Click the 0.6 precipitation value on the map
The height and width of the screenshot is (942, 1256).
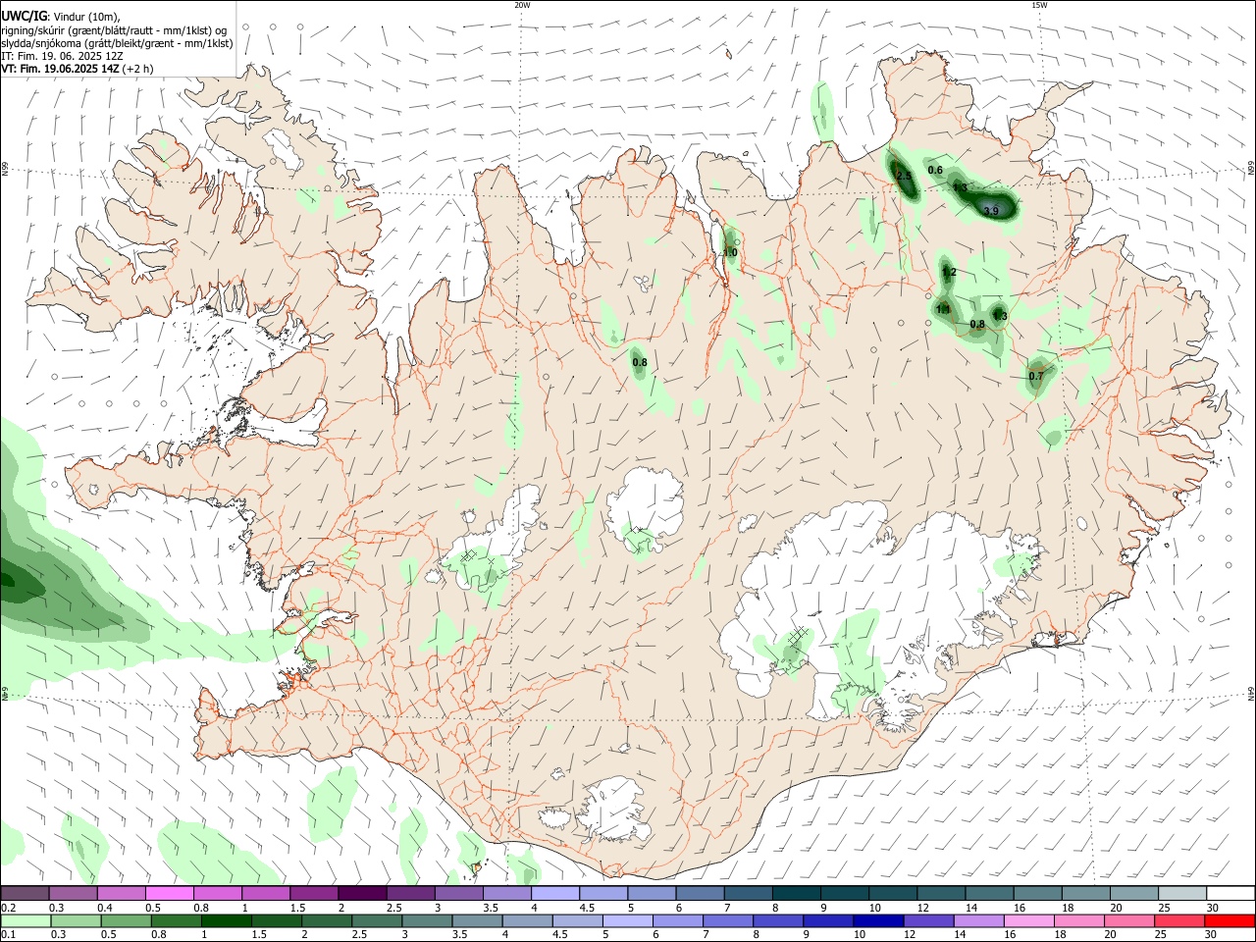(935, 171)
